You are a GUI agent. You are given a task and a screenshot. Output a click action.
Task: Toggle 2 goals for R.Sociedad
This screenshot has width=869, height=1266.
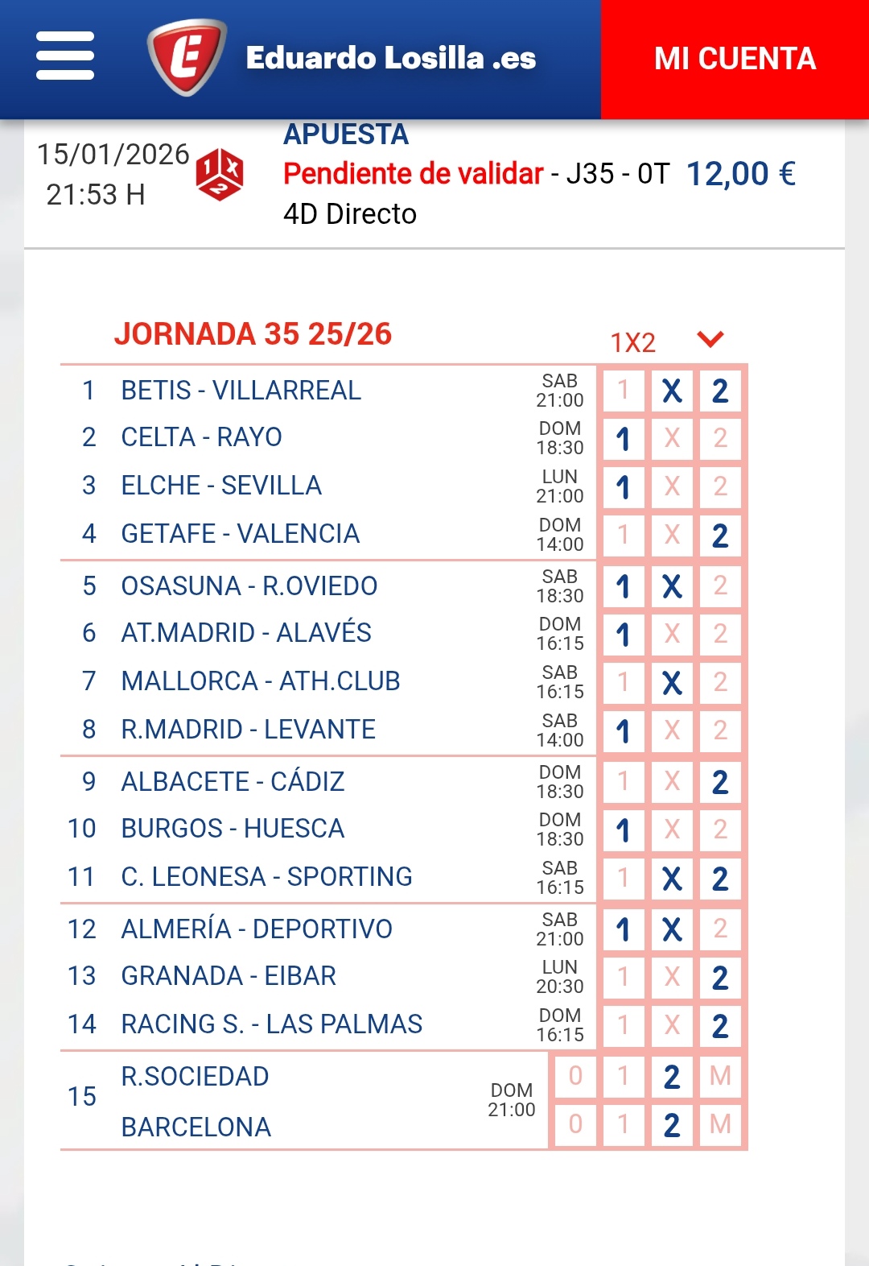[672, 1076]
